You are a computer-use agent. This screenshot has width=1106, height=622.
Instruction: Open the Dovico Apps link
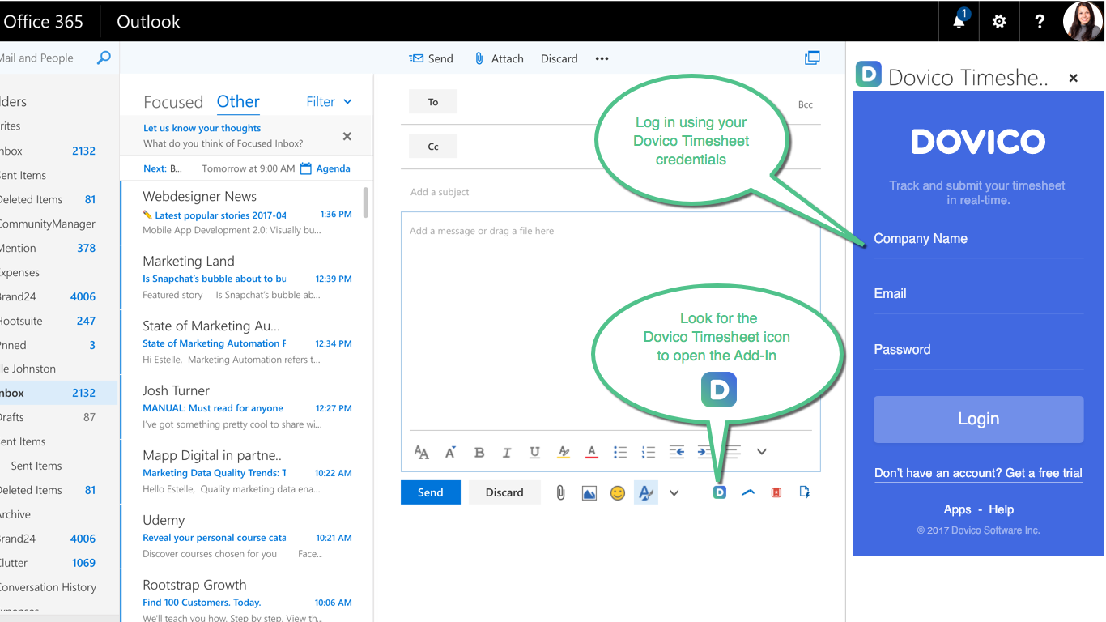coord(957,509)
